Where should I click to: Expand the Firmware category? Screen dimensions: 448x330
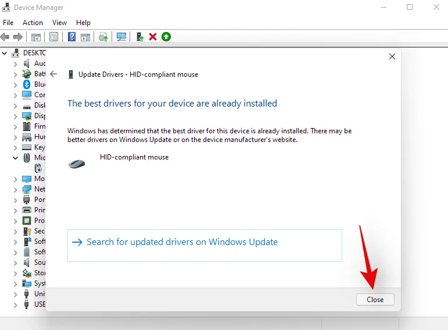tap(16, 127)
